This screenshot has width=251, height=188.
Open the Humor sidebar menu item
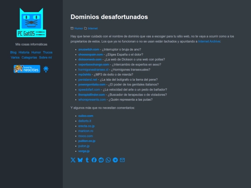click(36, 52)
